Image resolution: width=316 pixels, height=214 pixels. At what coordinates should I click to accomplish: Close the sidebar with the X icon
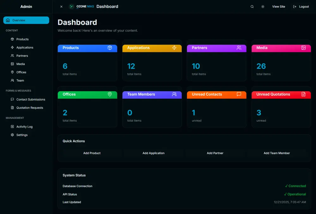coord(61,7)
